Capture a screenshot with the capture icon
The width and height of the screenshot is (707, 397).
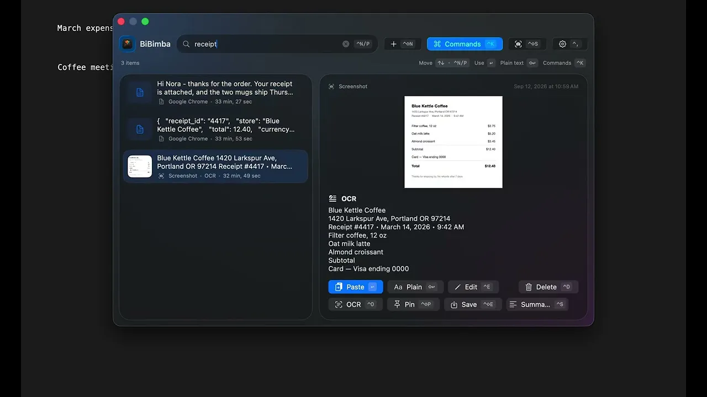click(526, 44)
